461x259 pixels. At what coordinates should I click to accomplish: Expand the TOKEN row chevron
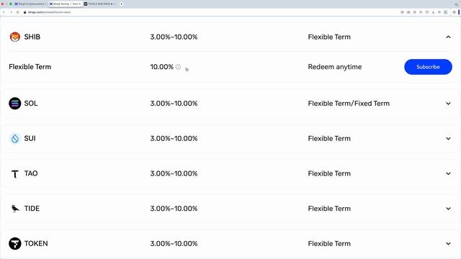click(448, 243)
